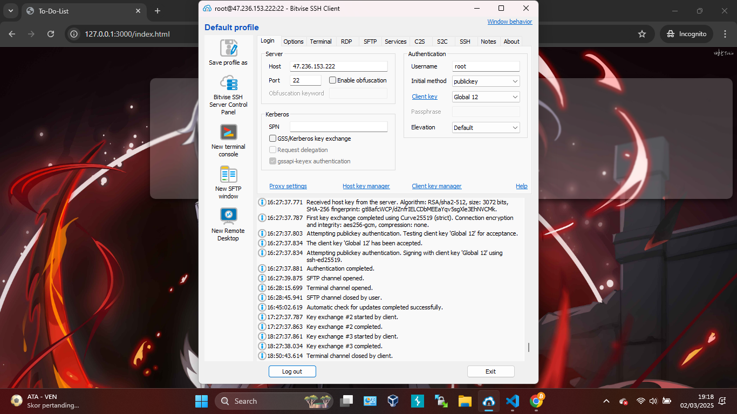The width and height of the screenshot is (737, 414).
Task: Click the Log out button
Action: (x=292, y=371)
